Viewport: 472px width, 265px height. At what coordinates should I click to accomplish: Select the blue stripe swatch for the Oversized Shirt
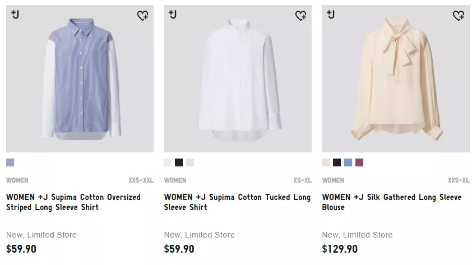tap(10, 162)
